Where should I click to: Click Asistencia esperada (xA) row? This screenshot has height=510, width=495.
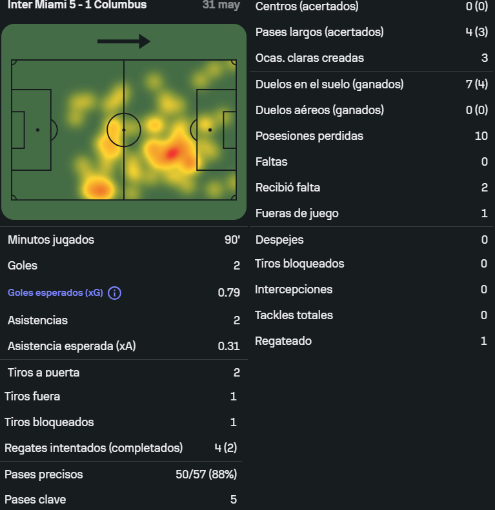[x=124, y=346]
